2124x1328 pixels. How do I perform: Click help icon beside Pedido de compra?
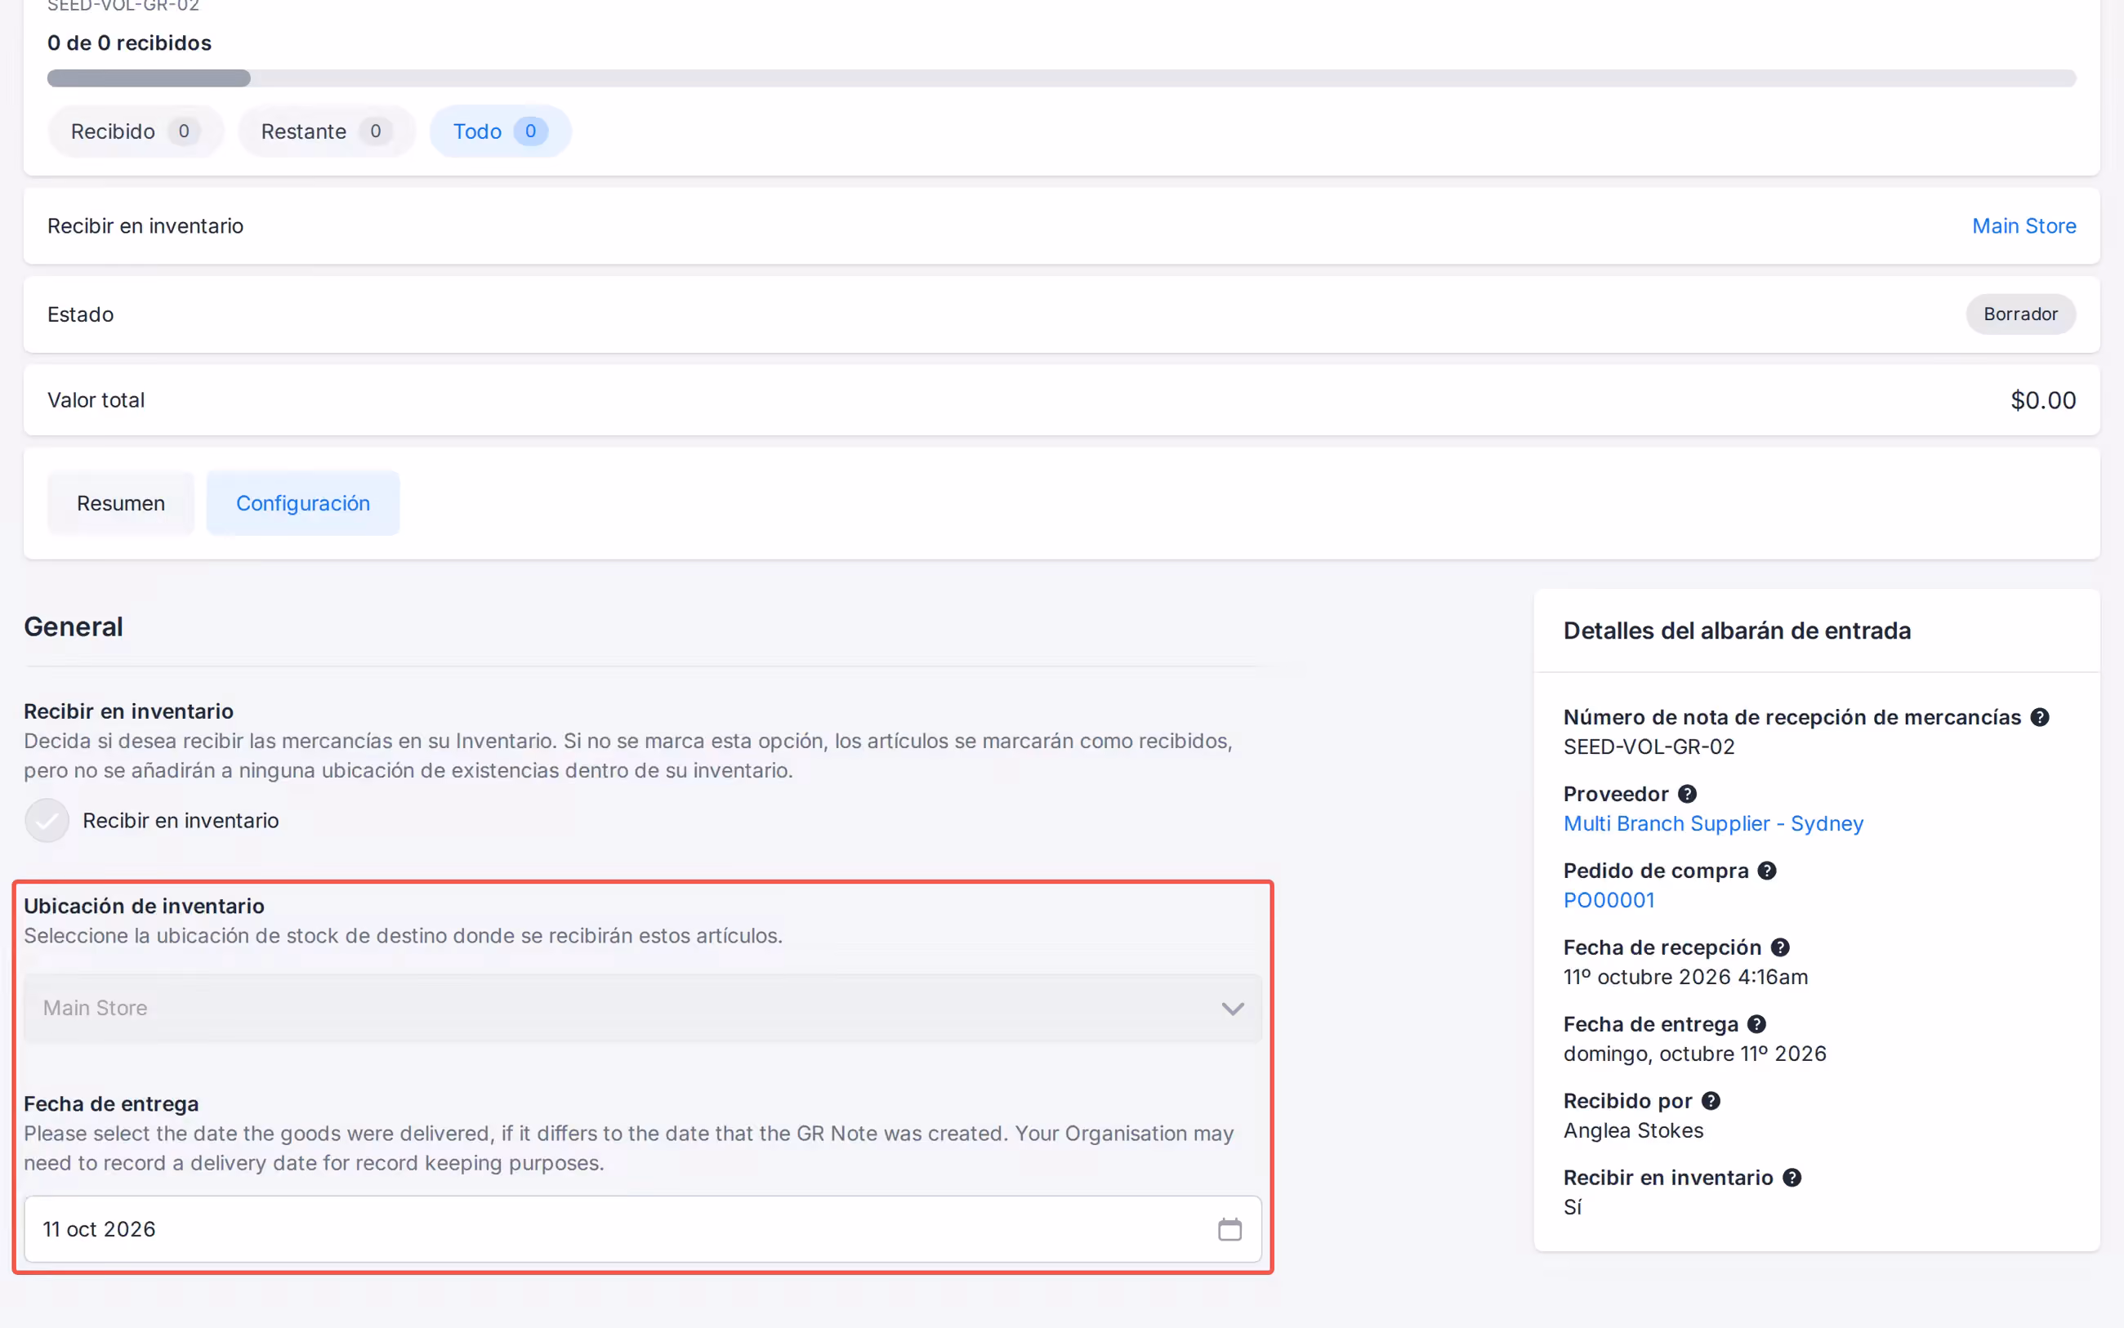point(1766,871)
